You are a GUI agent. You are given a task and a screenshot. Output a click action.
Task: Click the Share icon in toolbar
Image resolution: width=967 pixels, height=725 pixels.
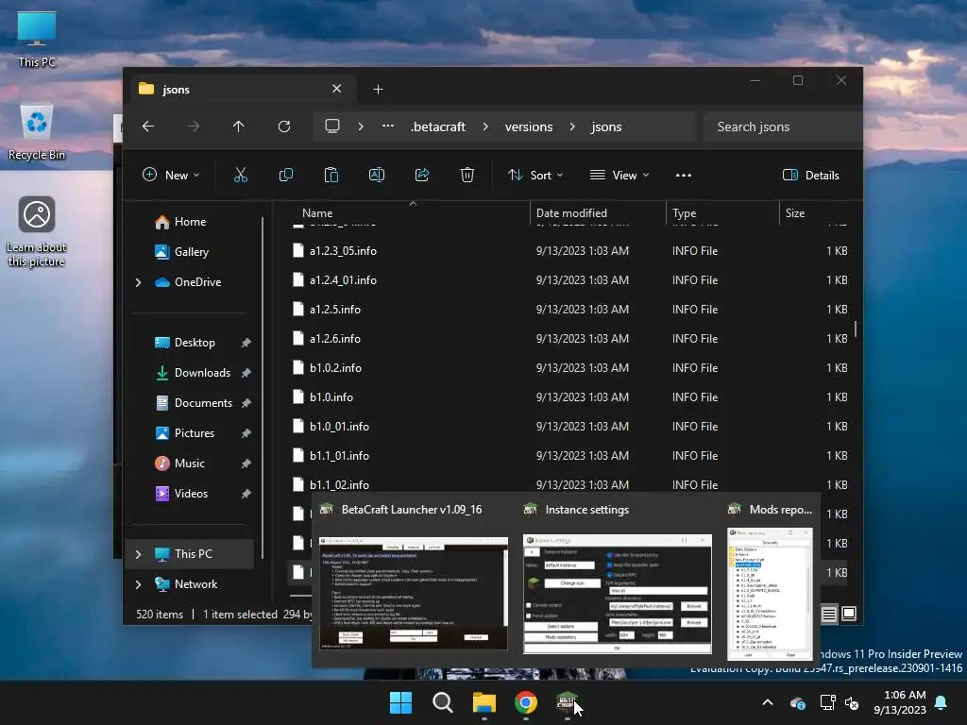(x=422, y=175)
